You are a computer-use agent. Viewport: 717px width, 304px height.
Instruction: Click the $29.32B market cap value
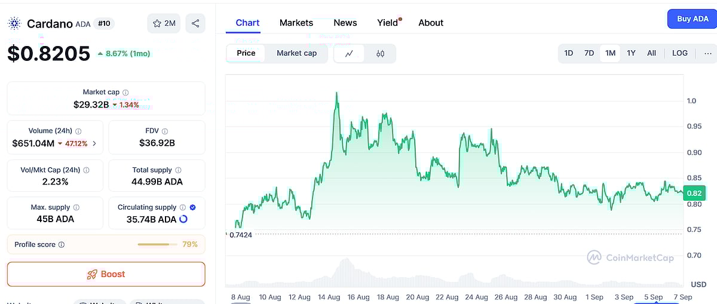tap(91, 105)
